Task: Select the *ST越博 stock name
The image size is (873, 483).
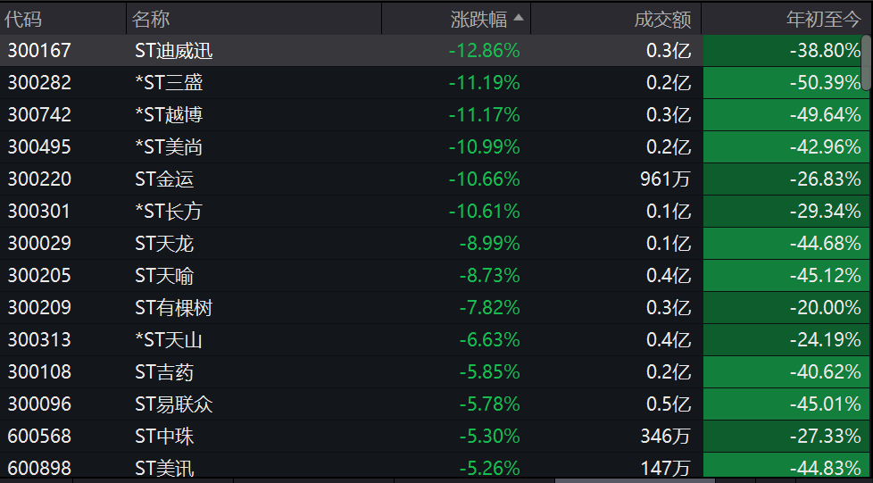Action: click(x=169, y=115)
